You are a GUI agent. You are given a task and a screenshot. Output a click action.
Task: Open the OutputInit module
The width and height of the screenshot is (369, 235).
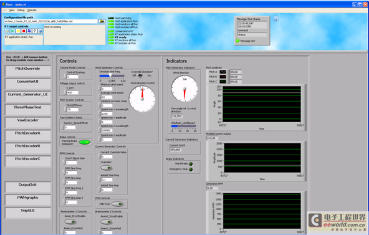[28, 187]
